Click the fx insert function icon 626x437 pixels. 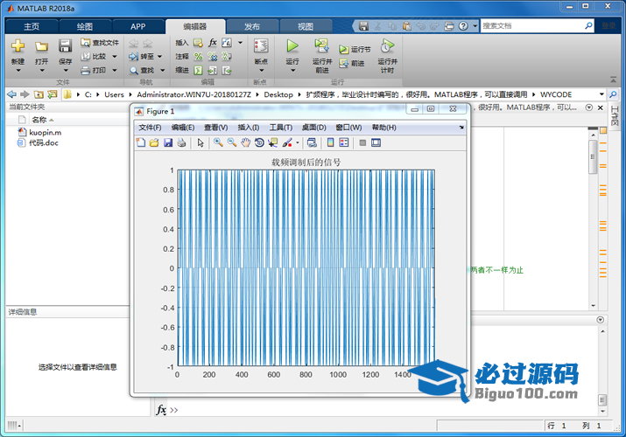(x=213, y=42)
